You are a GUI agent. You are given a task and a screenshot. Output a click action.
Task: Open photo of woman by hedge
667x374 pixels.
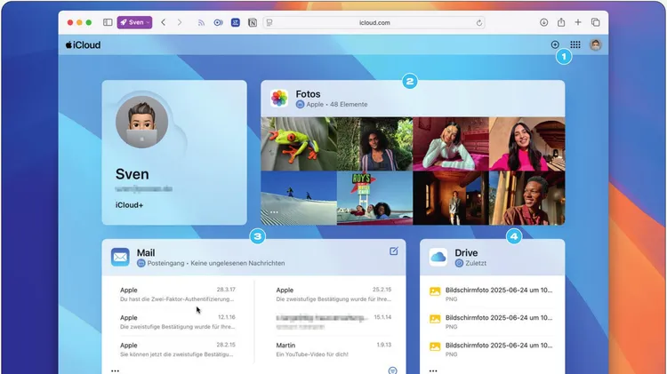point(374,144)
